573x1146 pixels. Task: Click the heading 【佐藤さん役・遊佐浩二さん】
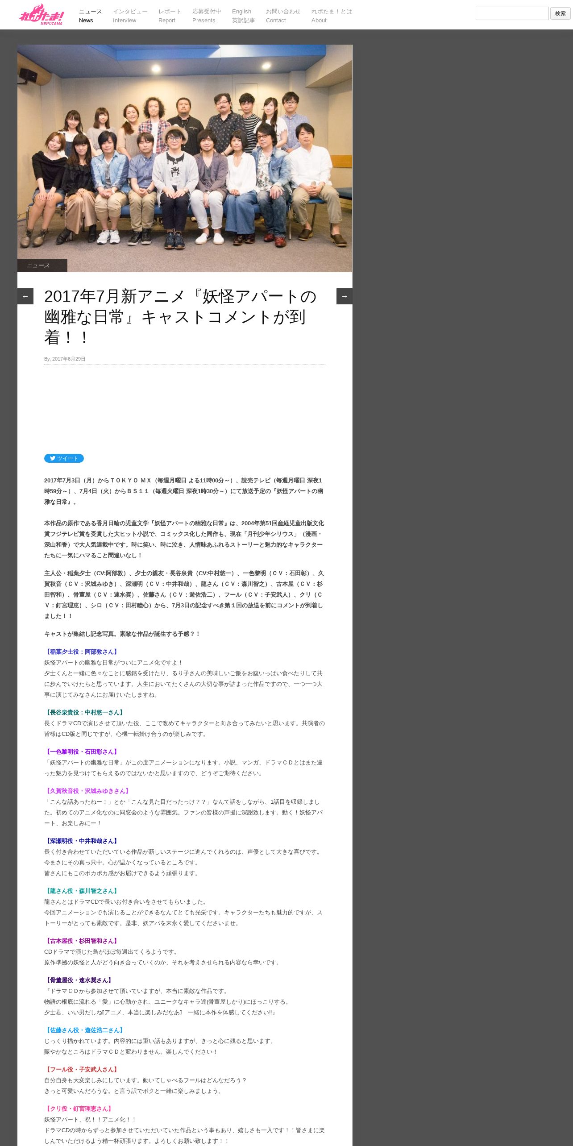(85, 1030)
